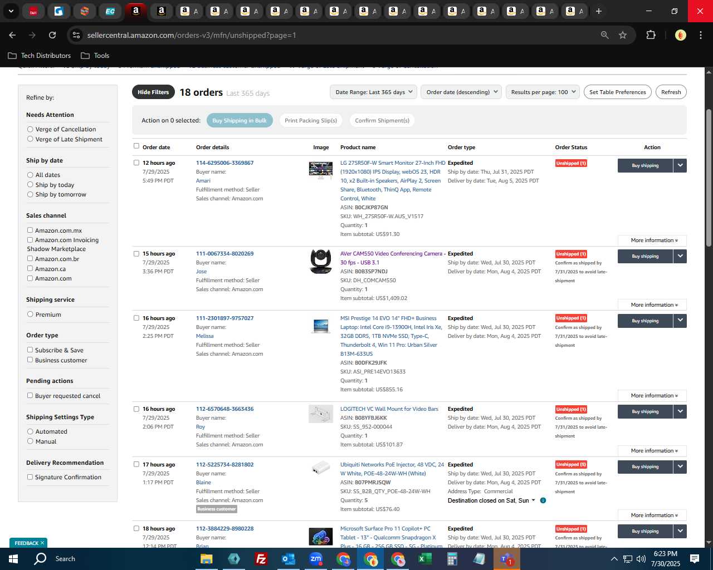
Task: Open Calculator from the taskbar
Action: click(452, 559)
